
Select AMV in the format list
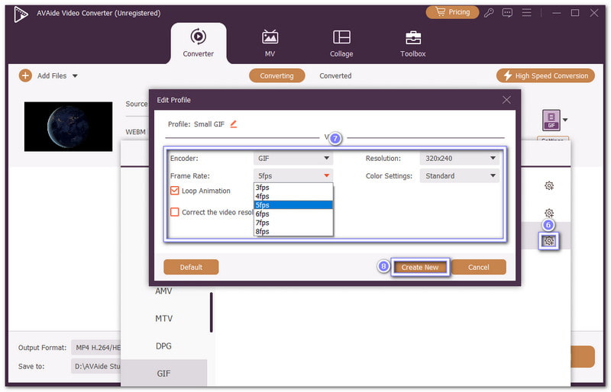tap(163, 291)
